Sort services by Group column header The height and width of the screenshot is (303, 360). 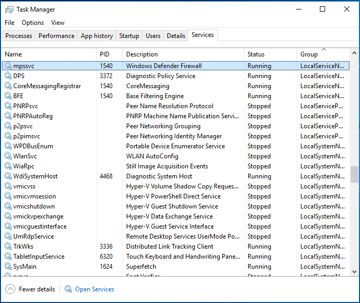point(323,54)
